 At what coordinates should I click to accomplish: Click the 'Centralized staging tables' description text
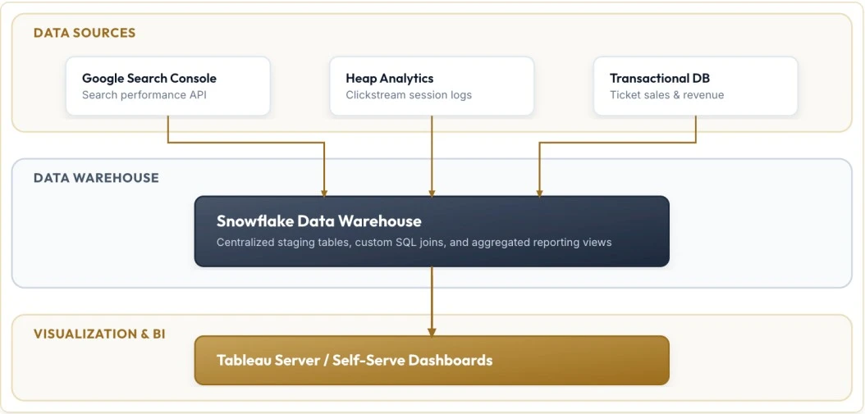point(414,242)
